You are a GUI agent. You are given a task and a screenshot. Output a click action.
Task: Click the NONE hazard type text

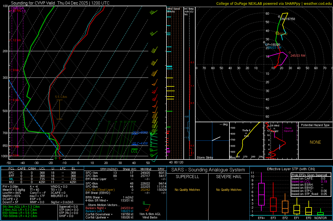coord(315,142)
